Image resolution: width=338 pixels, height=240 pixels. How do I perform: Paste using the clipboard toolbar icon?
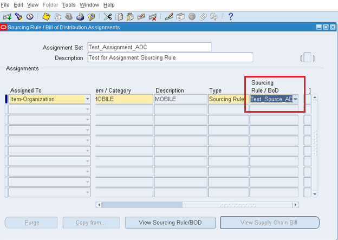[x=130, y=17]
